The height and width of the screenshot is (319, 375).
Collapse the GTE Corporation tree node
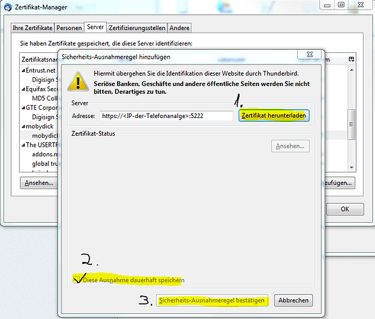(23, 108)
